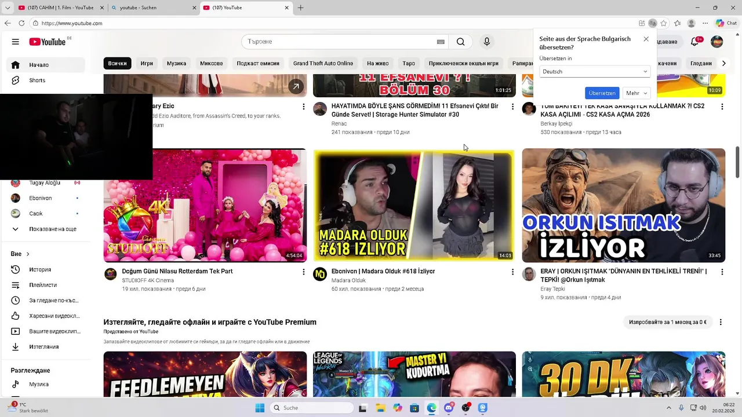Select the Игри filter chip

(x=147, y=63)
